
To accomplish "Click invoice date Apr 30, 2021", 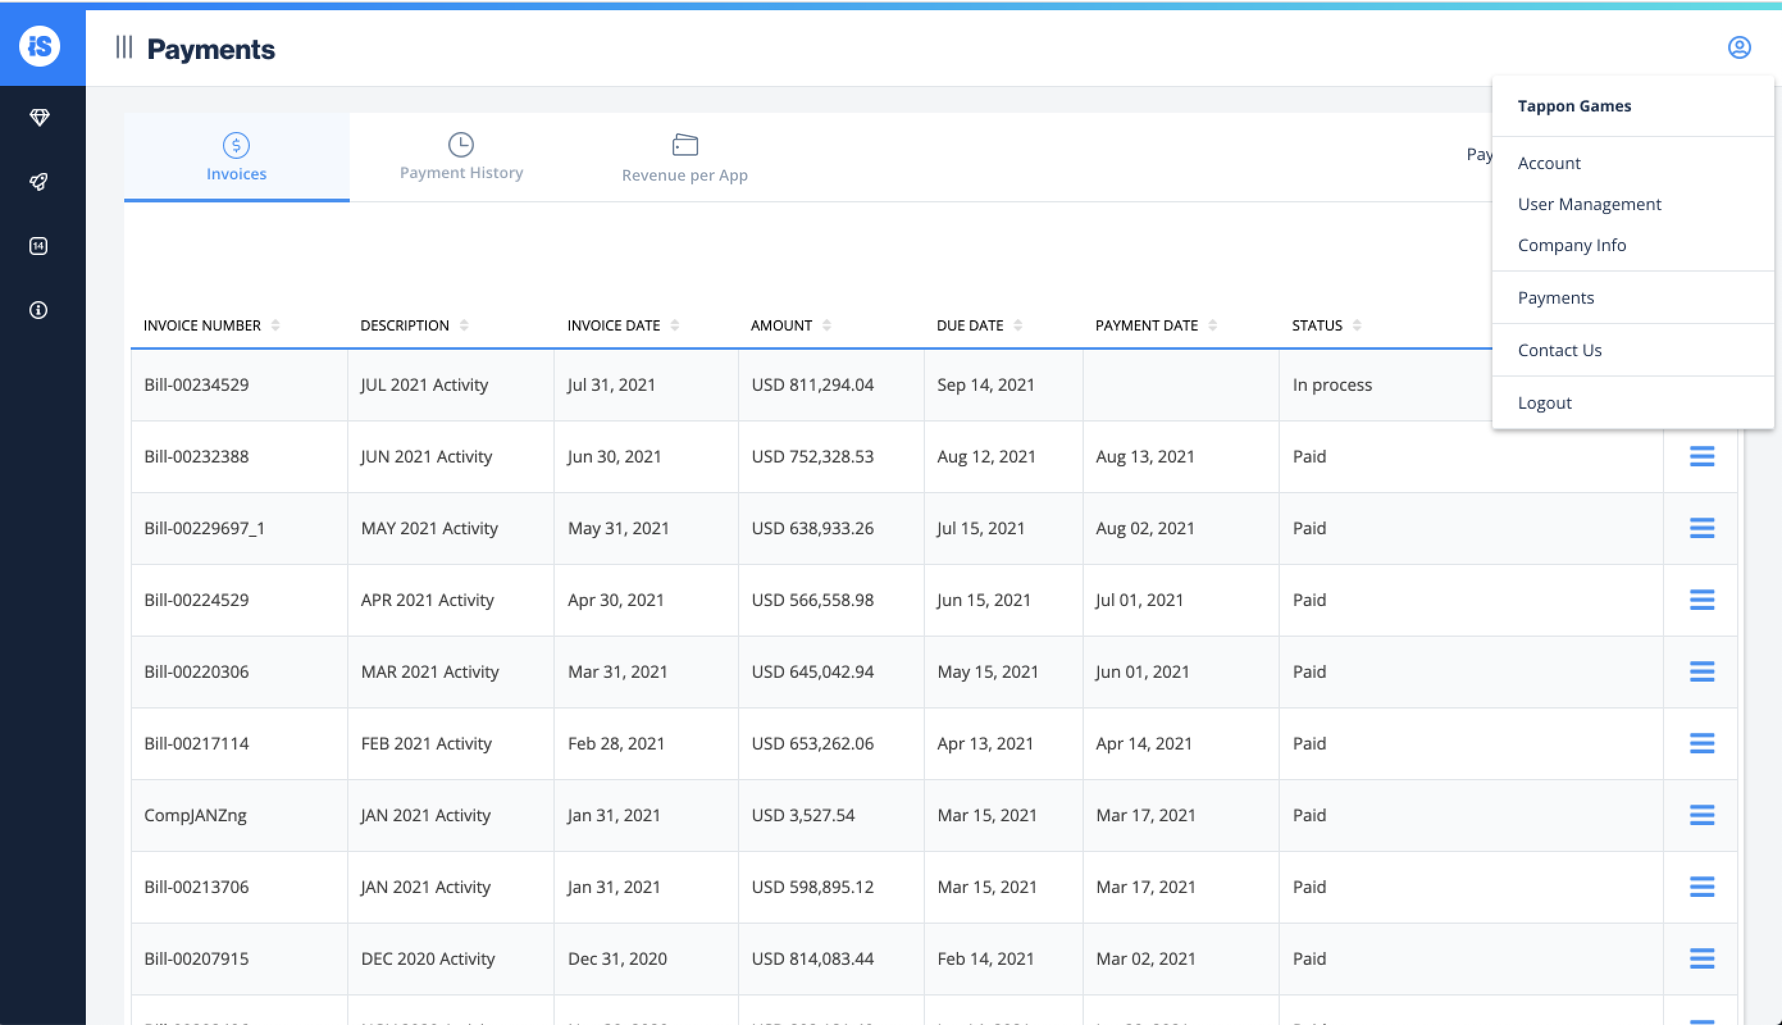I will point(615,600).
